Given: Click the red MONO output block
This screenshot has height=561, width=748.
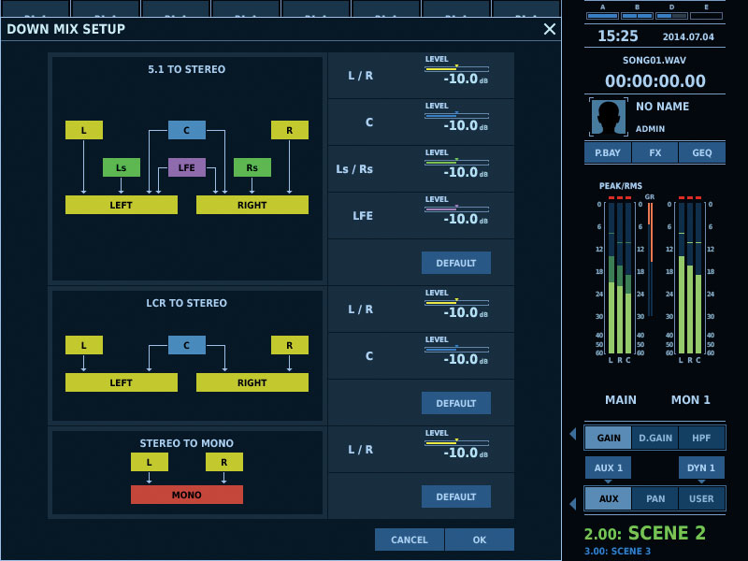Looking at the screenshot, I should coord(187,495).
